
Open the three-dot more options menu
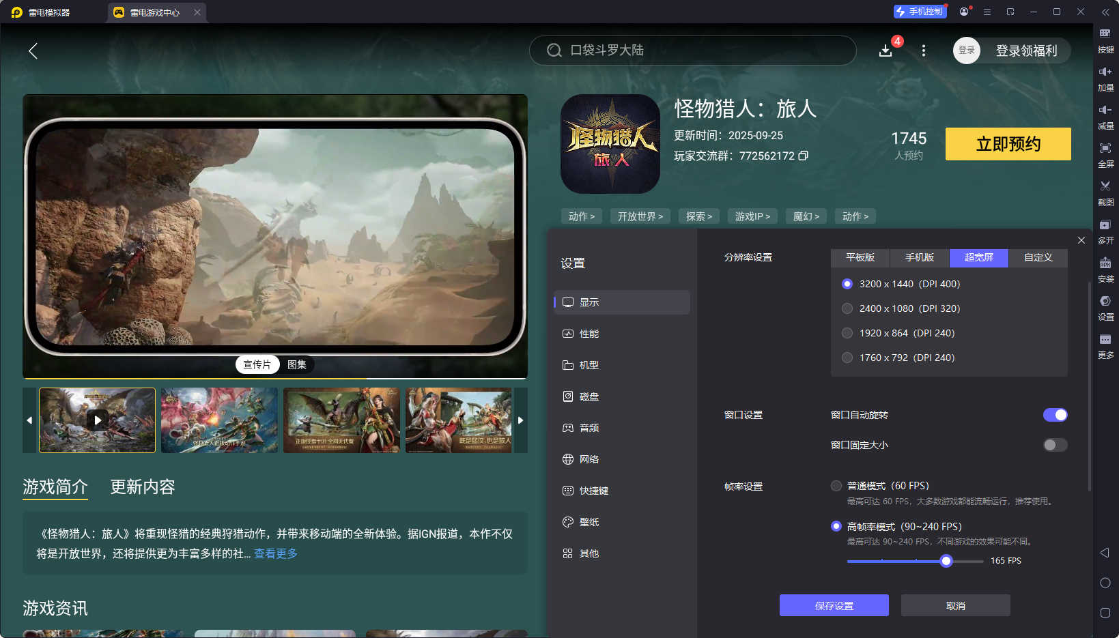(x=923, y=50)
